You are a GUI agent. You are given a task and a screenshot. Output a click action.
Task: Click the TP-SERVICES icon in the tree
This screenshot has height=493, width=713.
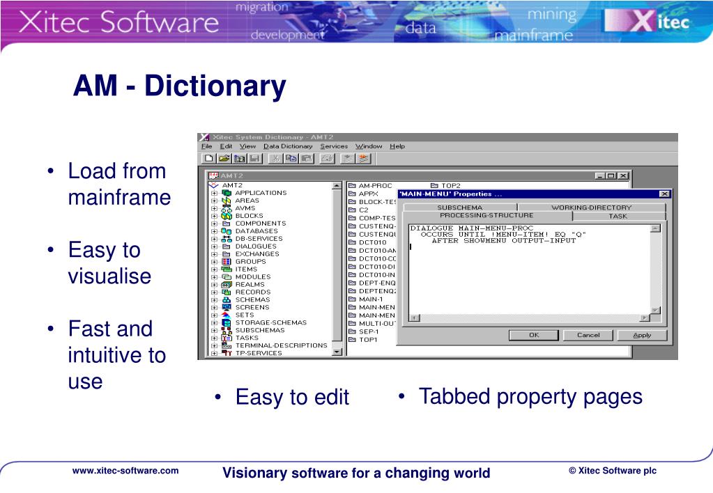(x=227, y=353)
